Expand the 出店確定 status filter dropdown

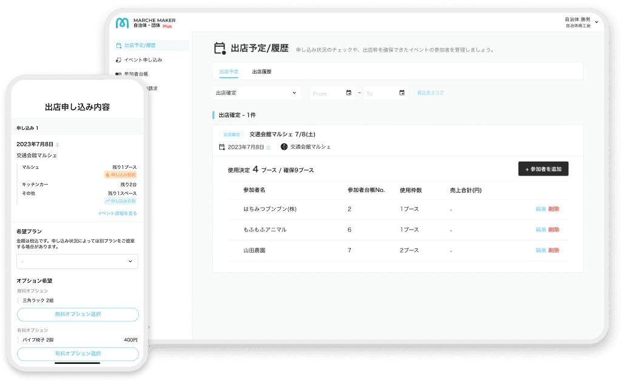(x=257, y=93)
